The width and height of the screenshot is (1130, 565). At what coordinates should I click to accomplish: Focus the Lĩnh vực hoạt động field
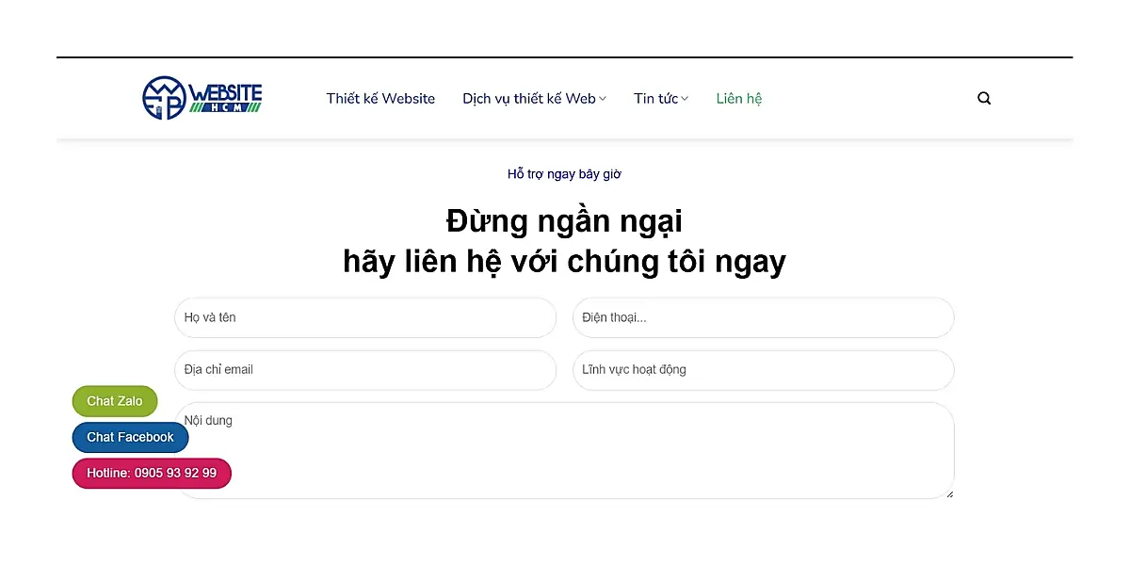[763, 369]
